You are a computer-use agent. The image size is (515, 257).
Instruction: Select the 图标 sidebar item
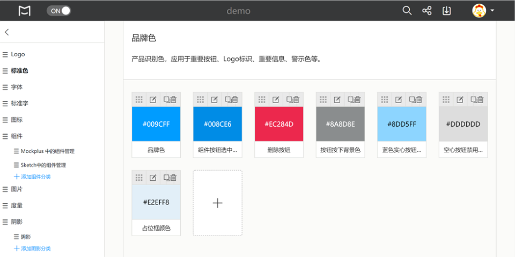(x=17, y=120)
